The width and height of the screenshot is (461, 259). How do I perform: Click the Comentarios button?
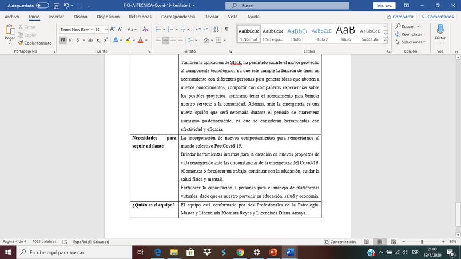click(x=438, y=17)
